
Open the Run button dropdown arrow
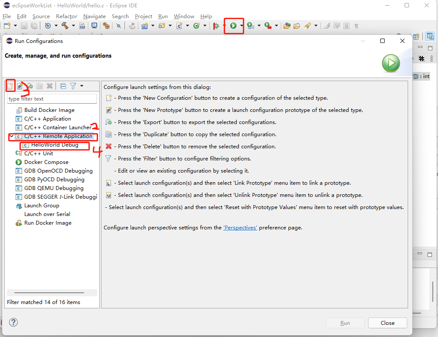(x=242, y=26)
